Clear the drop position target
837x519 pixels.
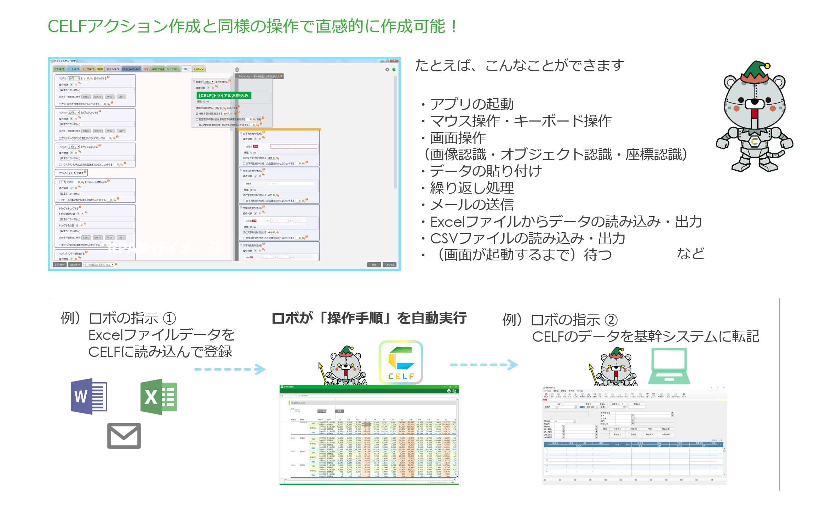point(81,225)
